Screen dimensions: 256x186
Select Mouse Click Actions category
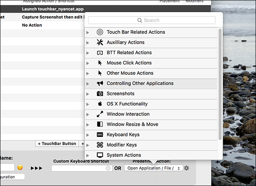tap(151, 63)
